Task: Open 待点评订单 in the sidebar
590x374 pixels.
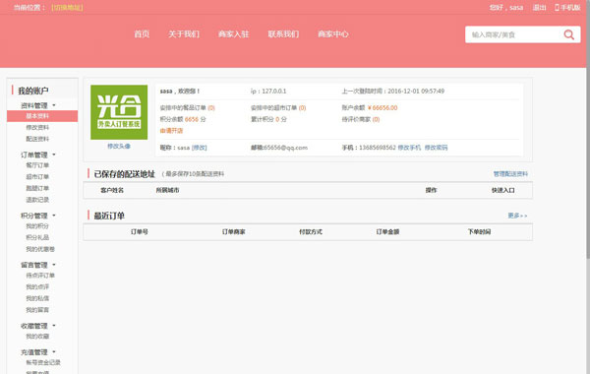Action: coord(40,276)
